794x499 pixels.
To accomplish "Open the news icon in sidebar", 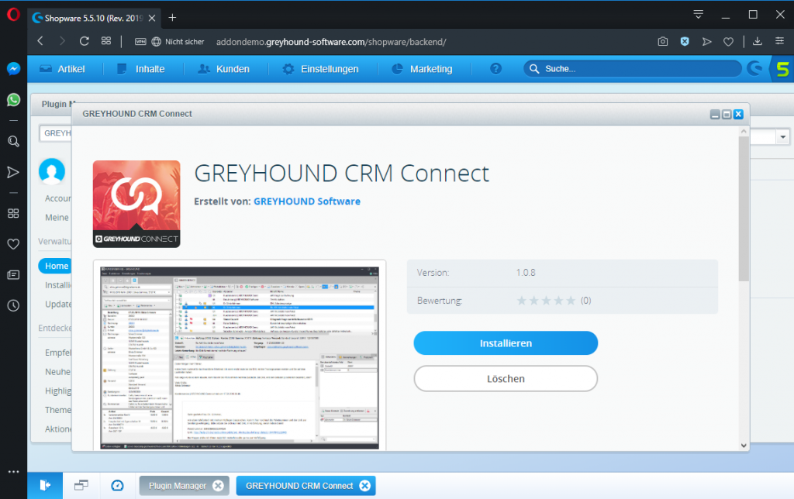I will click(14, 275).
